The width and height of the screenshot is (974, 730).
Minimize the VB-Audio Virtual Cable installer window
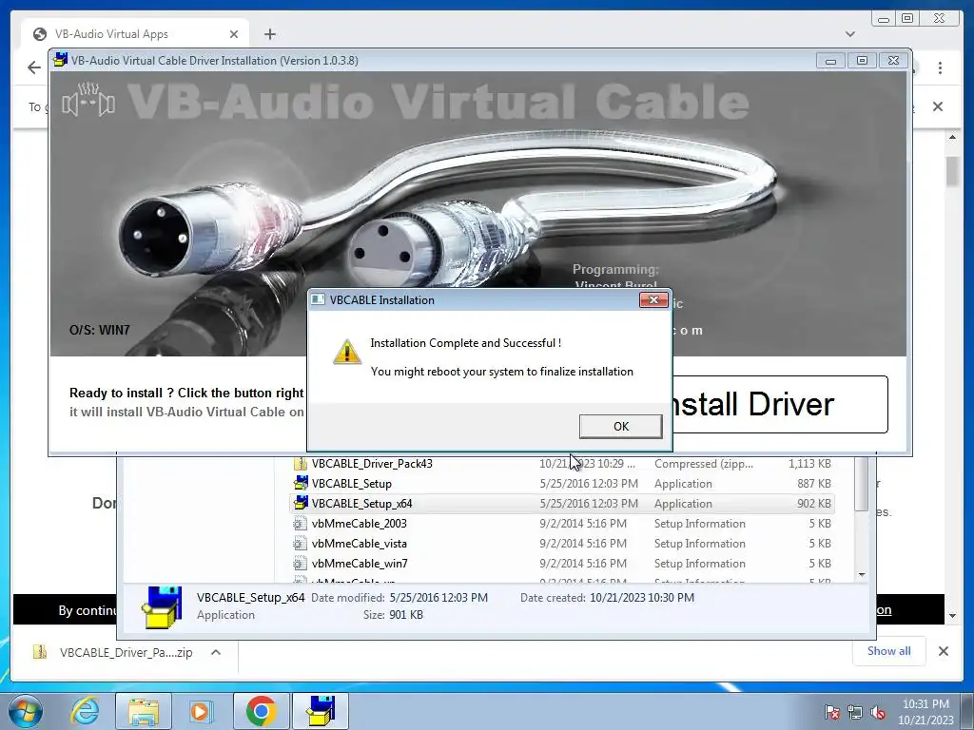click(830, 60)
